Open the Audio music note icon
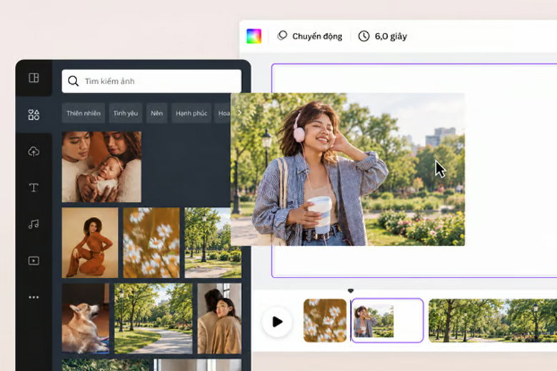The height and width of the screenshot is (371, 557). [34, 224]
